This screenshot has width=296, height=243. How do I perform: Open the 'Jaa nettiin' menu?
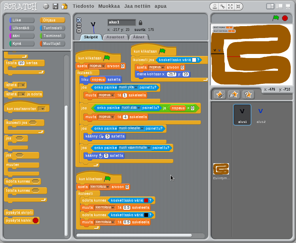[x=137, y=6]
